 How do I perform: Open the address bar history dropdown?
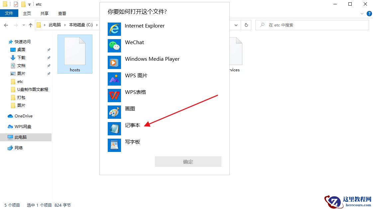(236, 25)
